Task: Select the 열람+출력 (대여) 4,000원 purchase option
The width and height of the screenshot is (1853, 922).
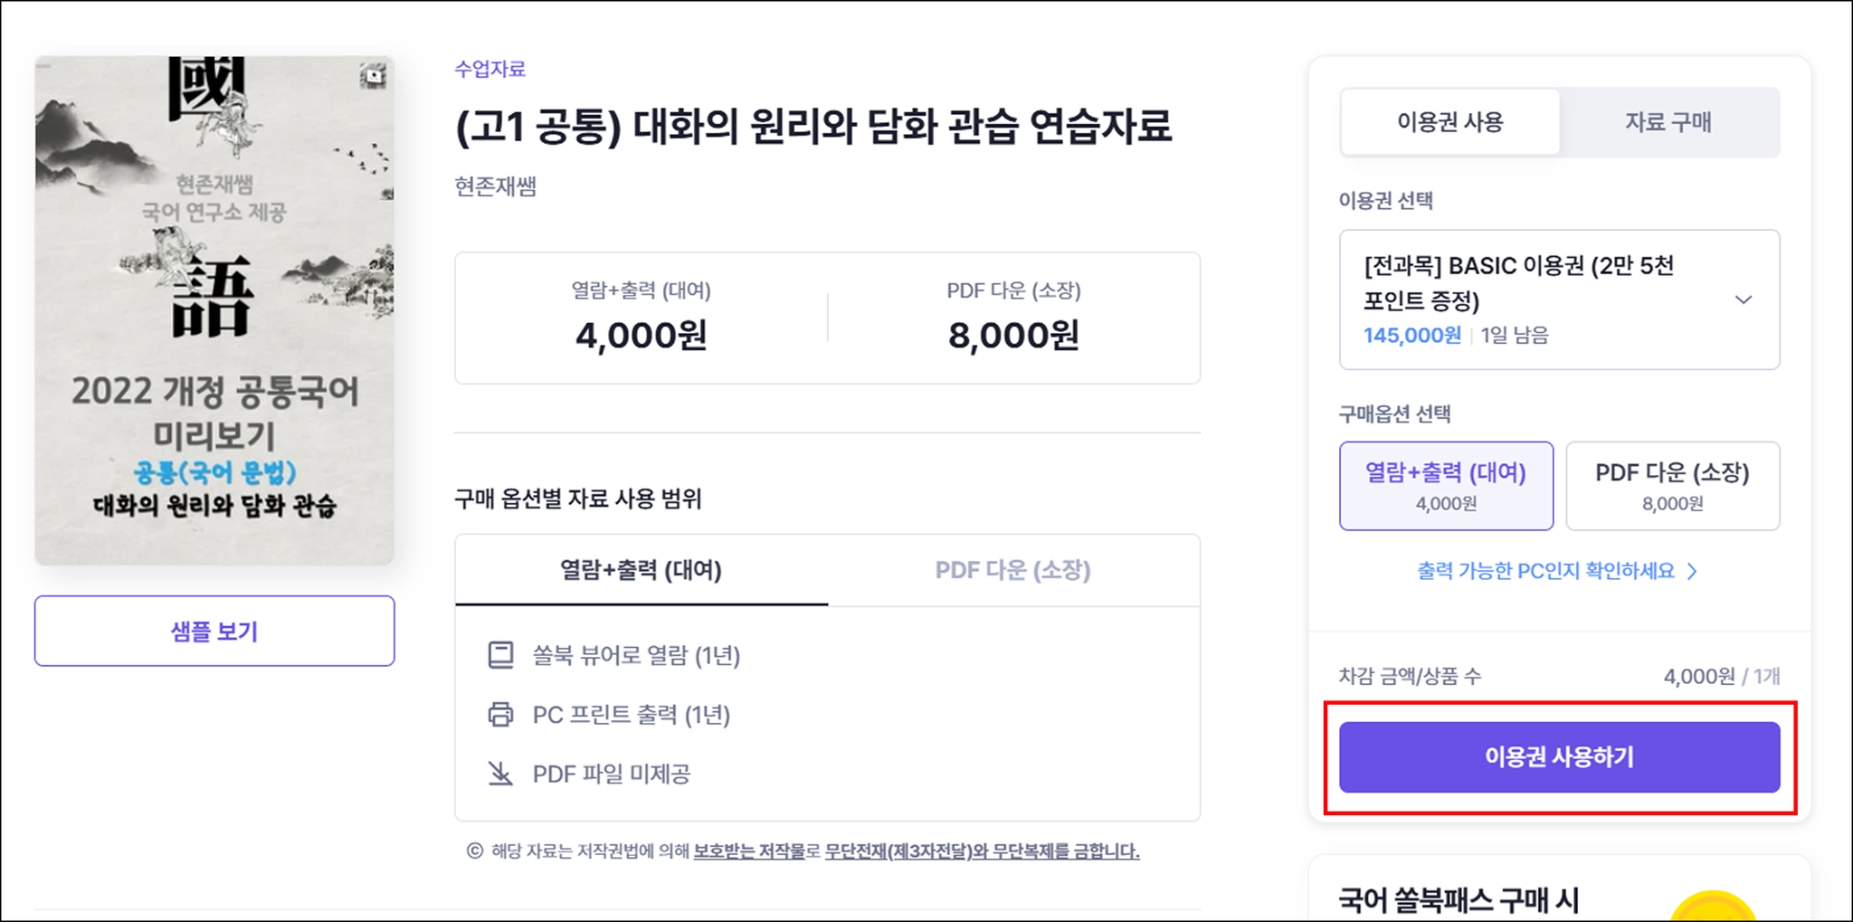Action: coord(1446,486)
